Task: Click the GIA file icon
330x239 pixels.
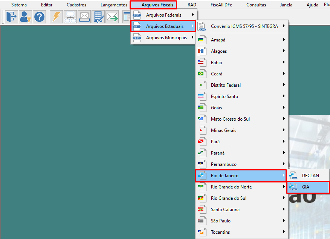Action: click(293, 187)
